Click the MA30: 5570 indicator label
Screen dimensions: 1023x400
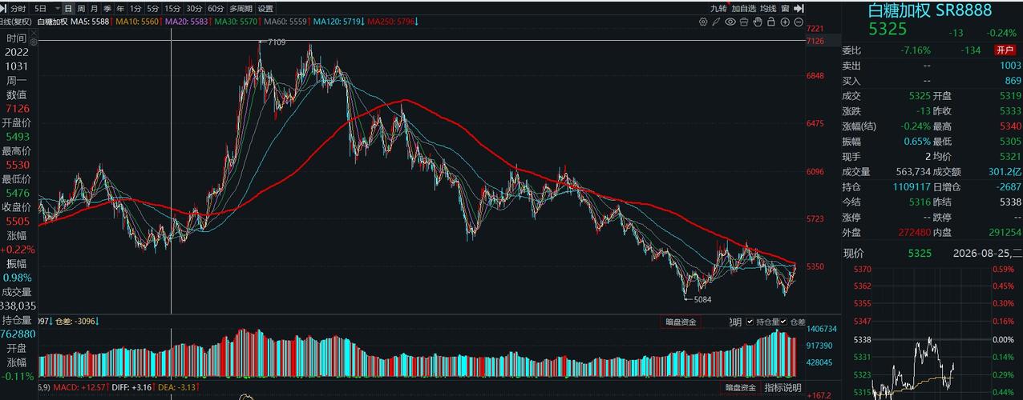tap(237, 22)
